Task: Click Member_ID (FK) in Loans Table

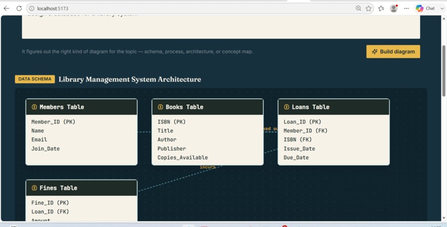Action: click(x=306, y=131)
